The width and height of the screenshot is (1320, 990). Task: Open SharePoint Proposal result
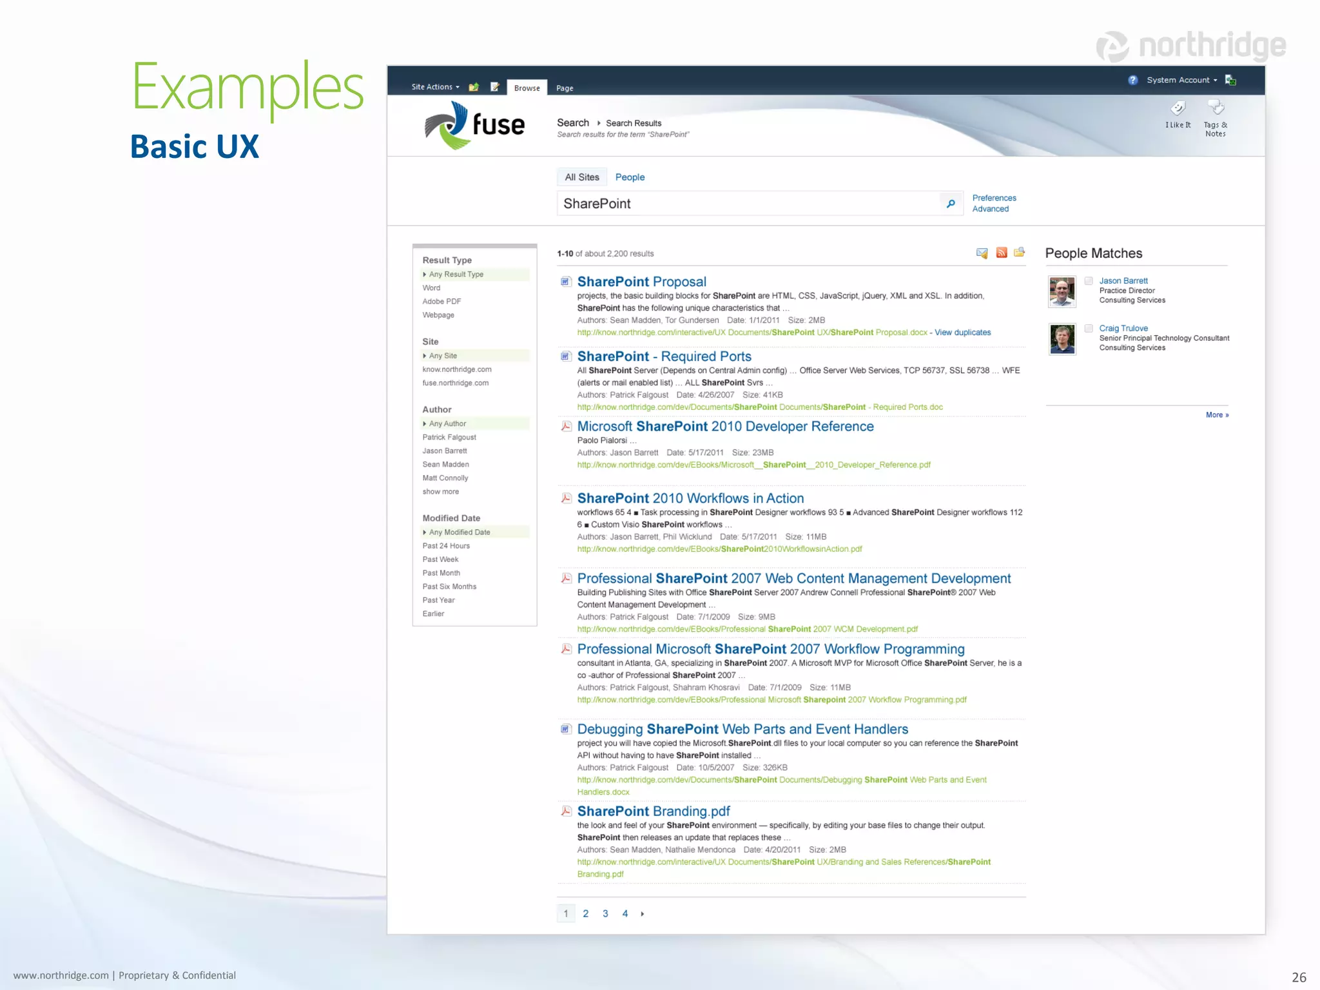[642, 282]
